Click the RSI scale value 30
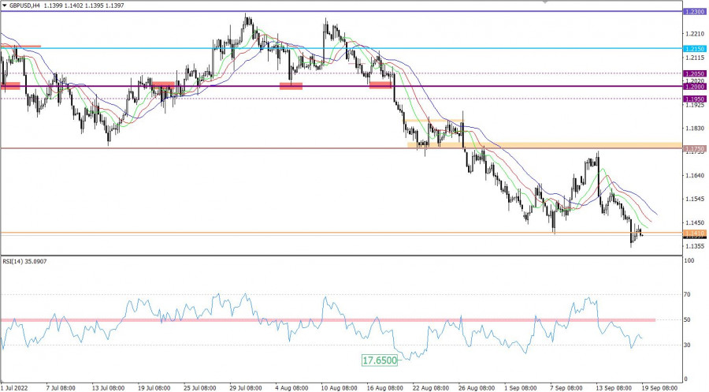Viewport: 709px width, 392px height. point(688,345)
